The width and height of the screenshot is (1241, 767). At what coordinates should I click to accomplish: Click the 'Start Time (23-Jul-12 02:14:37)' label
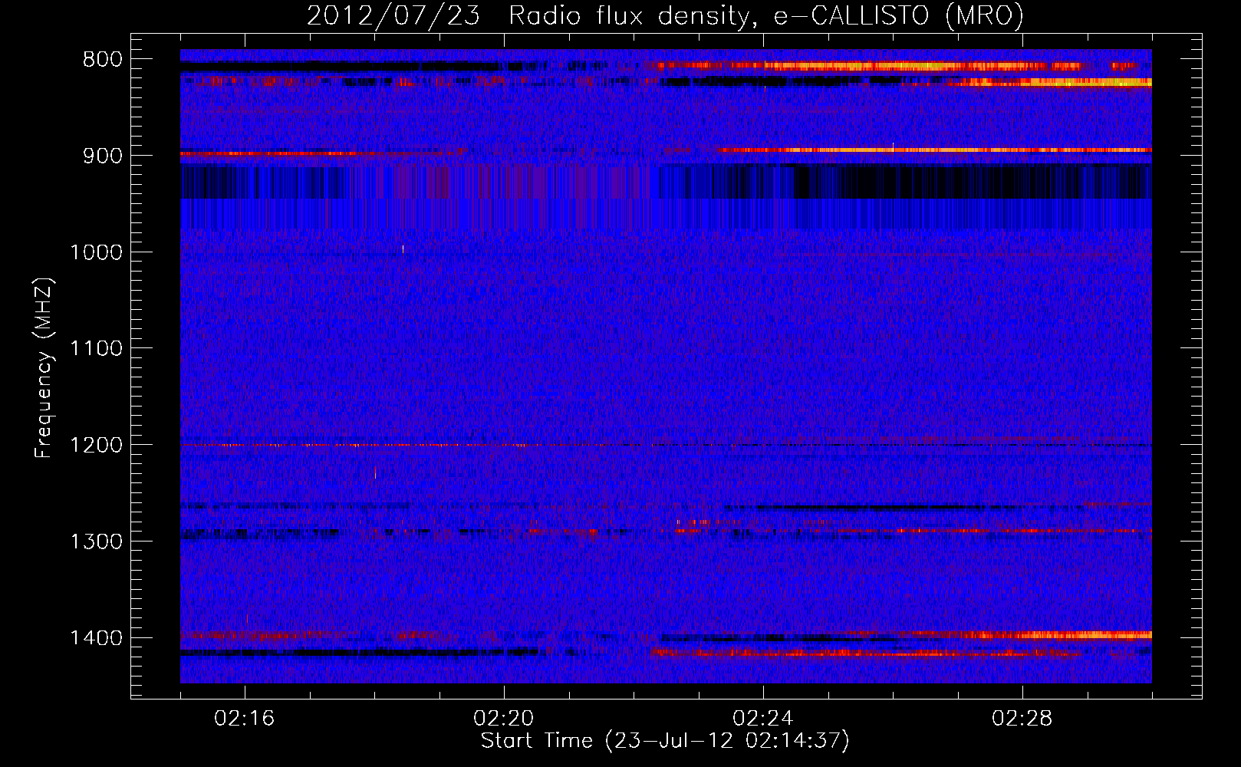[665, 741]
